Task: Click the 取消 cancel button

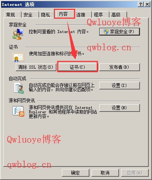Action: point(105,173)
